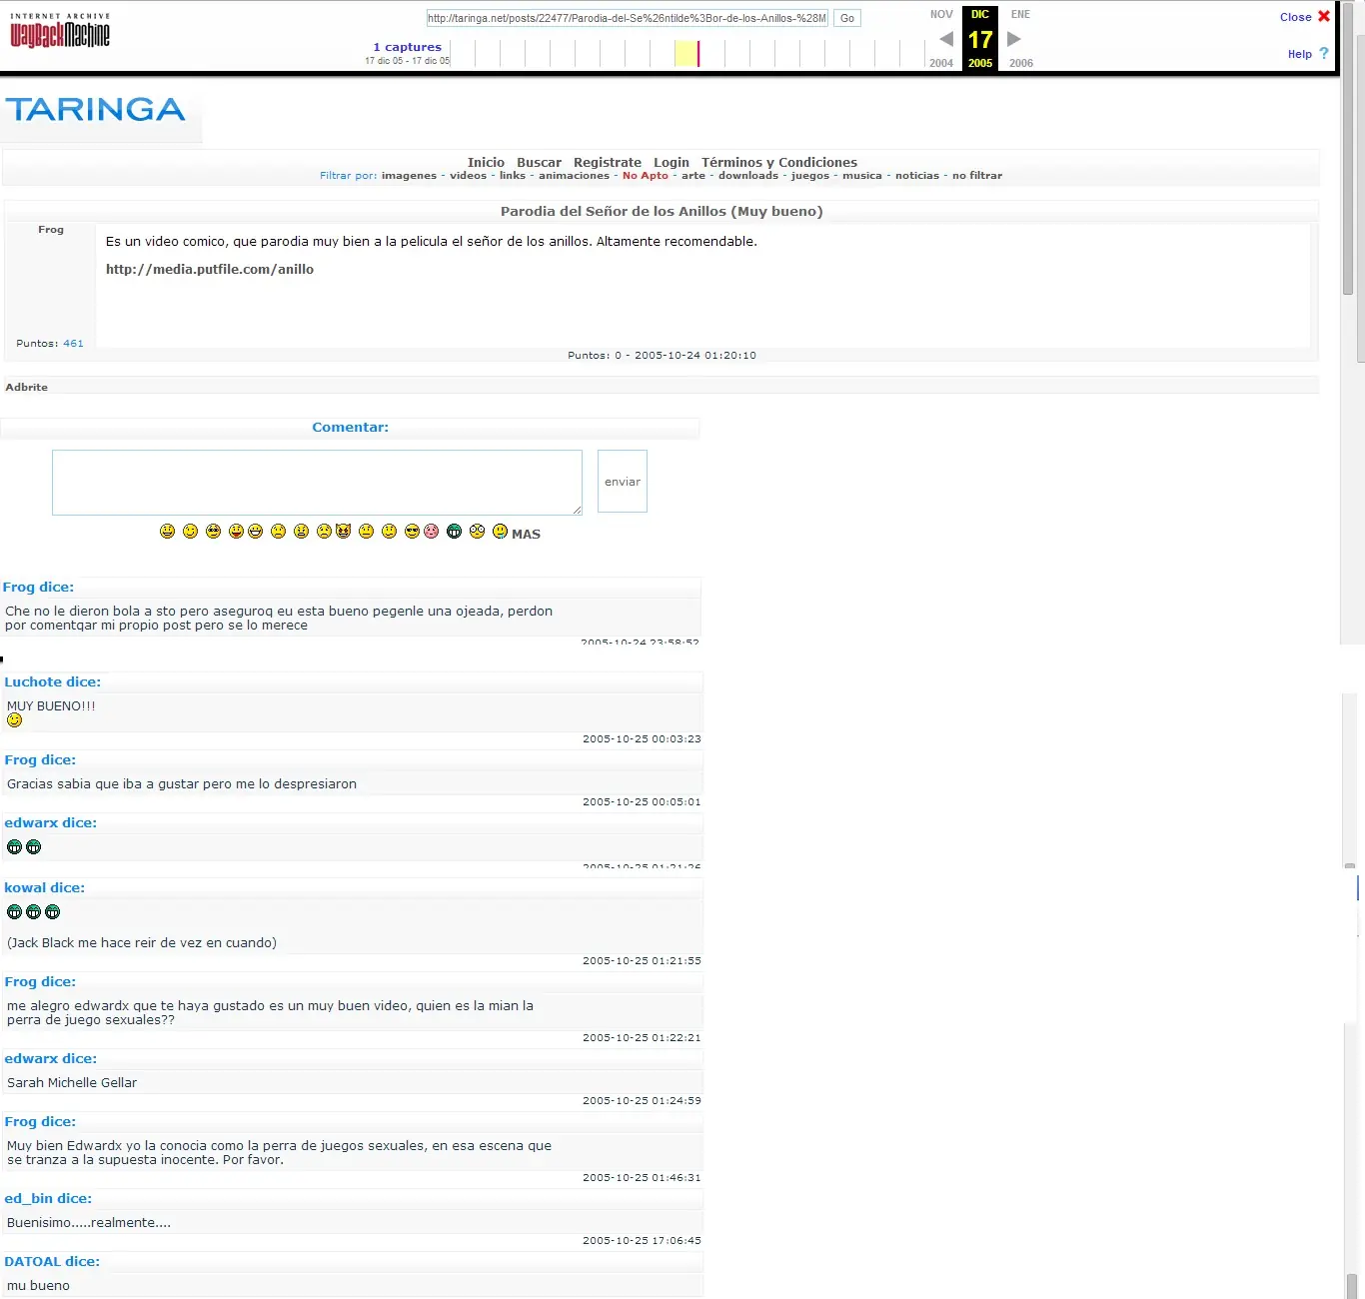1365x1299 pixels.
Task: Click the Close text in the Wayback bar
Action: 1295,17
